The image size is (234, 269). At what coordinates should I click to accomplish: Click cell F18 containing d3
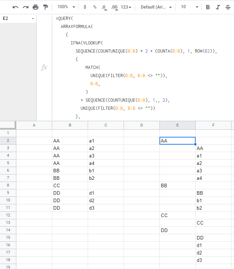coord(213,260)
